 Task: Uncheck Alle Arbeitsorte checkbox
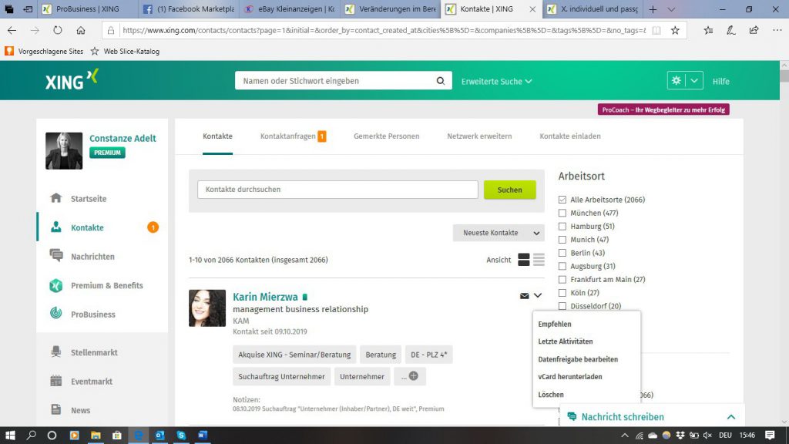tap(562, 200)
